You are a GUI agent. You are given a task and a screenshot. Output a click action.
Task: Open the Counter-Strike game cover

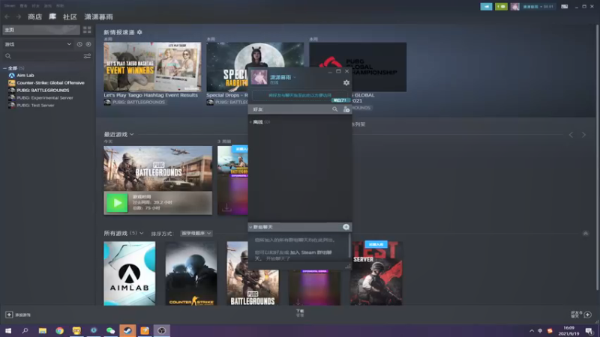pos(191,273)
